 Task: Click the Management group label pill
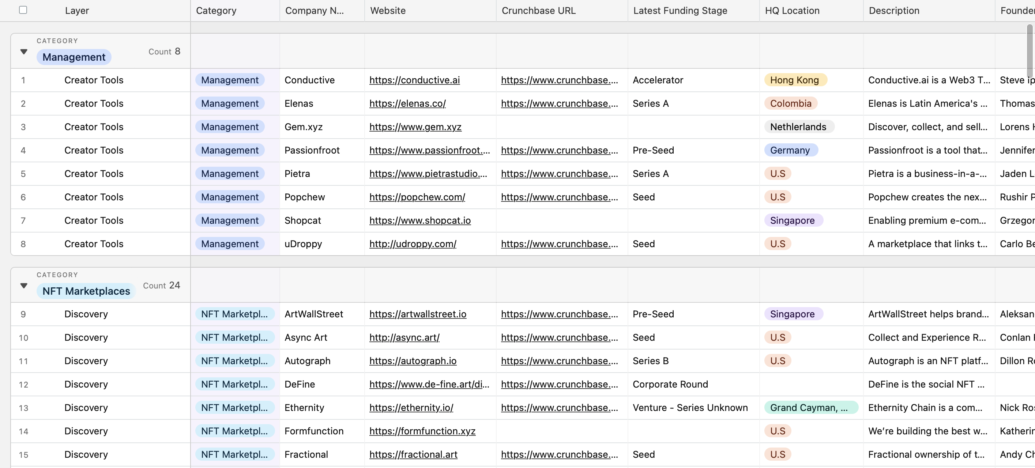pyautogui.click(x=74, y=57)
